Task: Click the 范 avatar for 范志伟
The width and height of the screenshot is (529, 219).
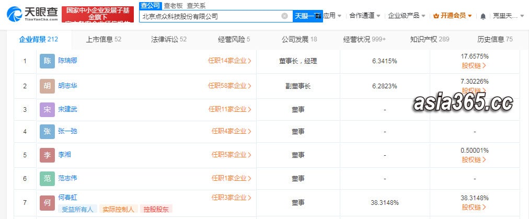Action: 47,178
